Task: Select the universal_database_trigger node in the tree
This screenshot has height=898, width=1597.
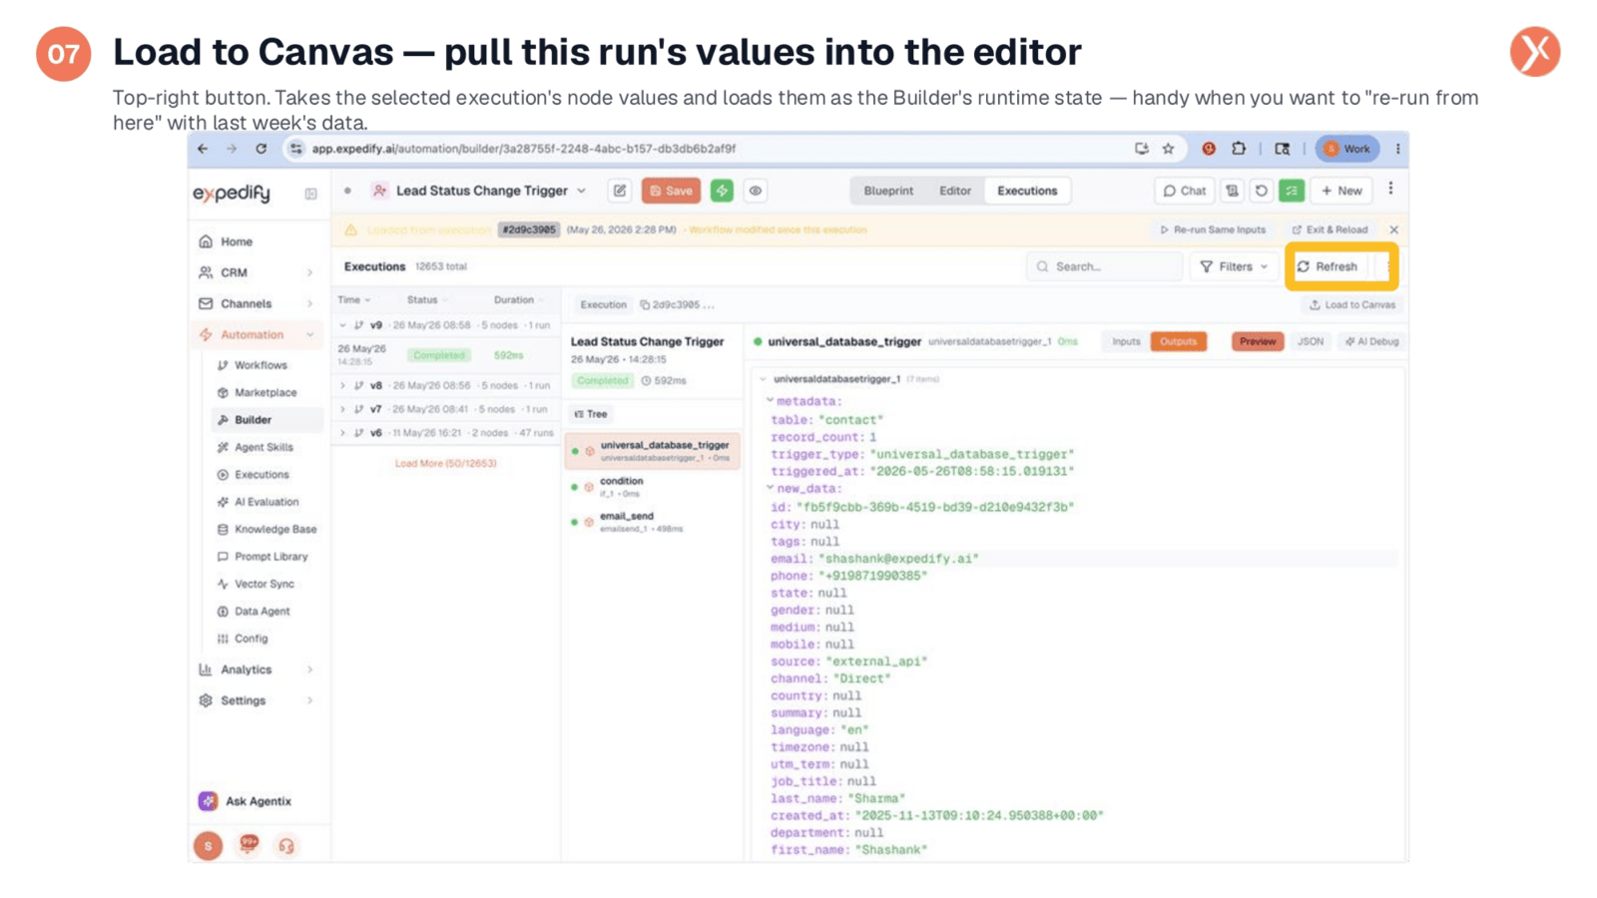Action: [x=653, y=451]
